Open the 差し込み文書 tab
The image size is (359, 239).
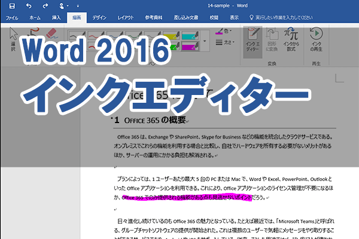(x=186, y=17)
